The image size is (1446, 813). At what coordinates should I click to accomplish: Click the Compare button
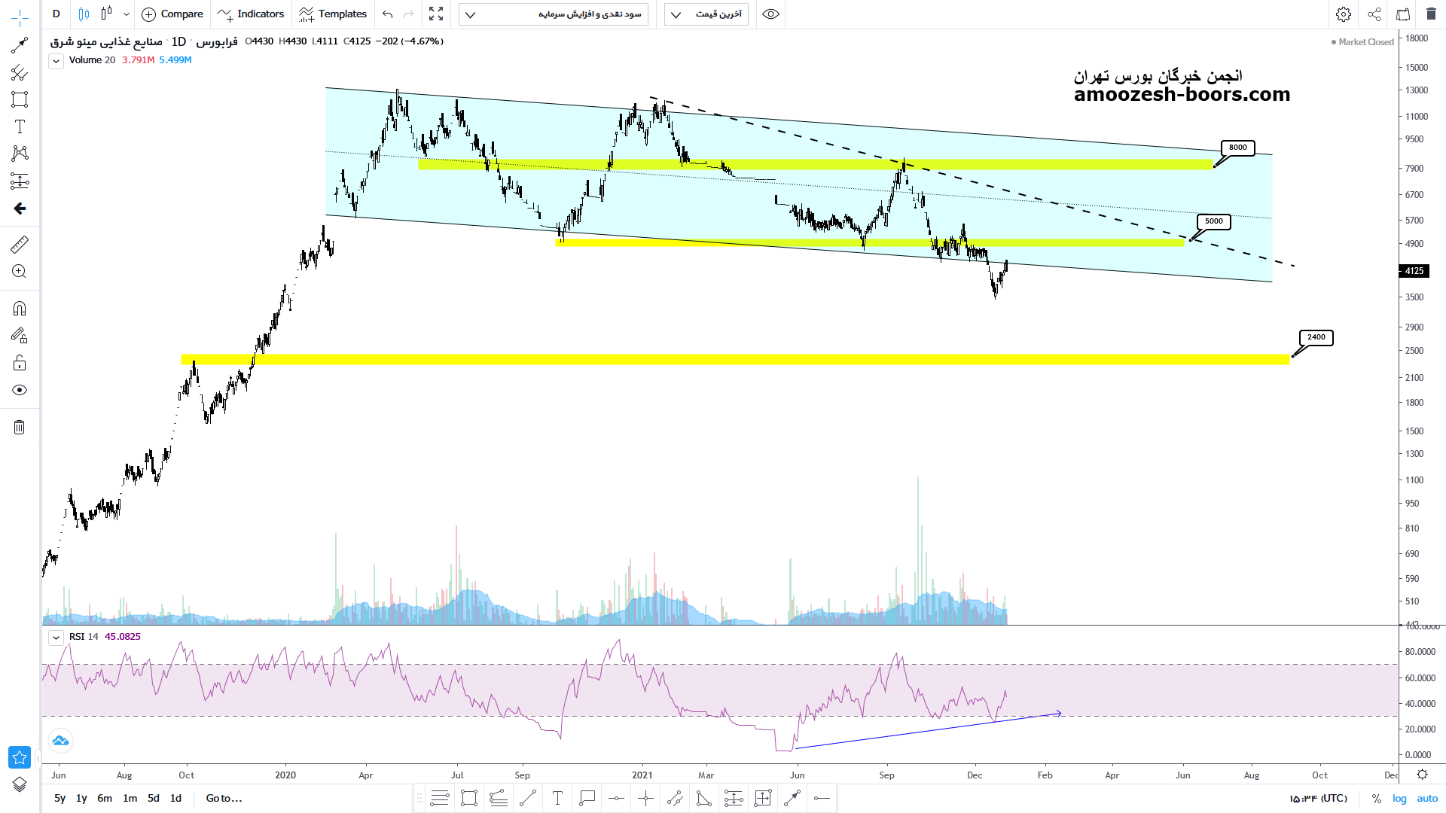tap(172, 14)
